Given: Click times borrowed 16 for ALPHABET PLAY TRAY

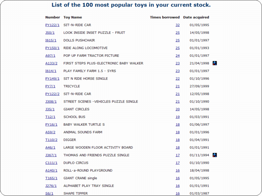Looking at the screenshot, I should coord(178,186).
